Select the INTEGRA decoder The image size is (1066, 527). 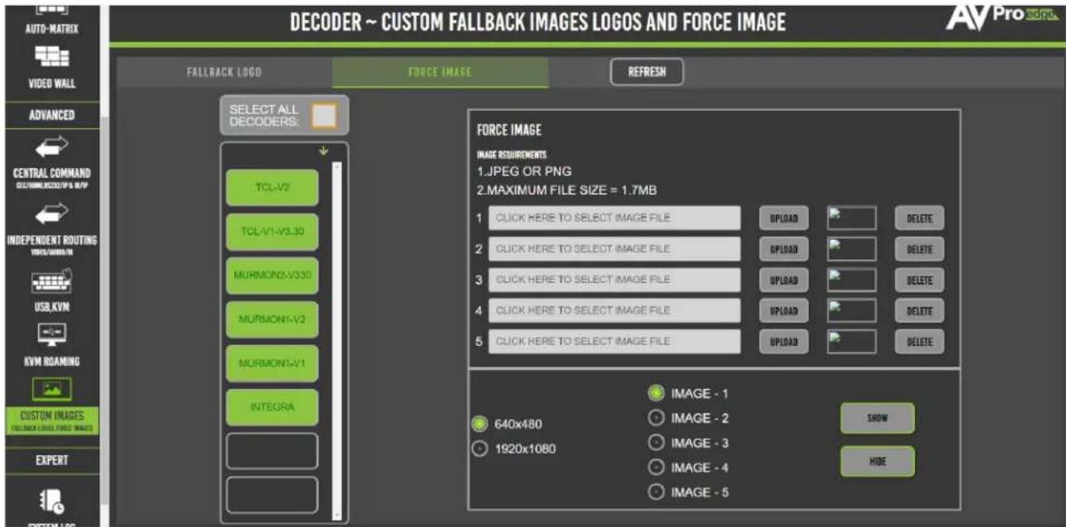point(272,407)
